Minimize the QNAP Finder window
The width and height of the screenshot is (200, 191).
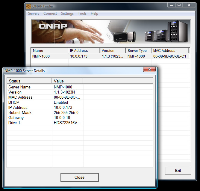tap(172, 5)
